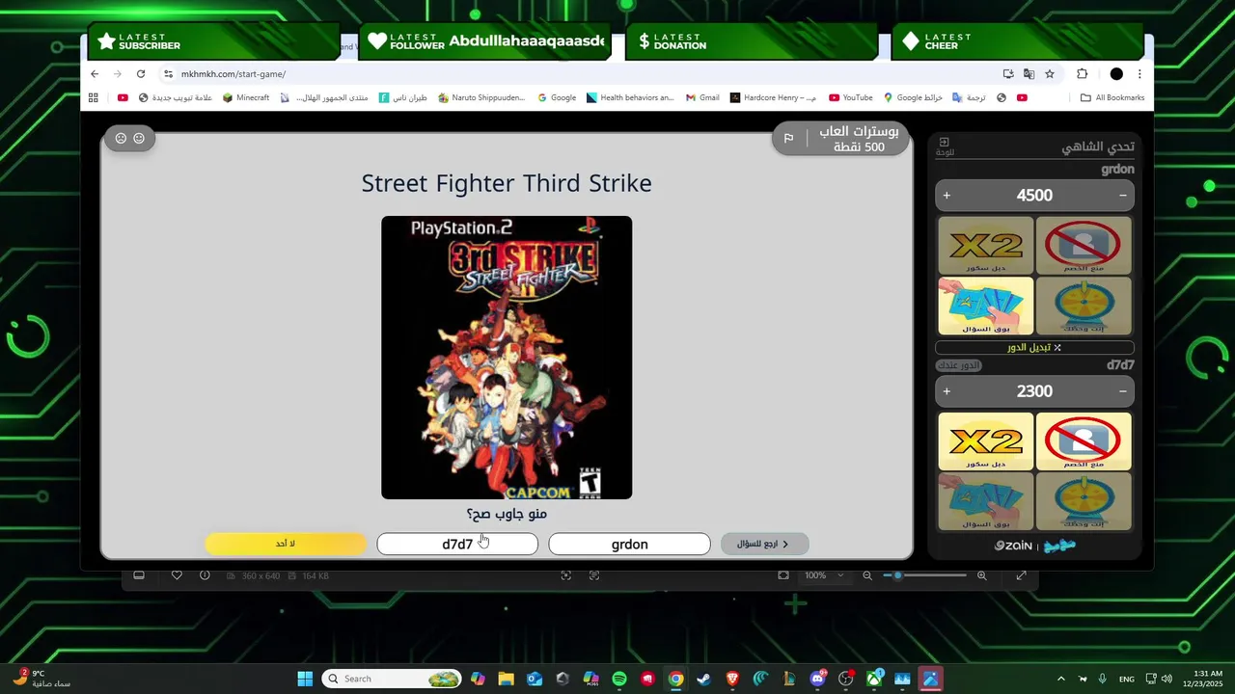Use grdon's X2 double score power-up

[986, 246]
